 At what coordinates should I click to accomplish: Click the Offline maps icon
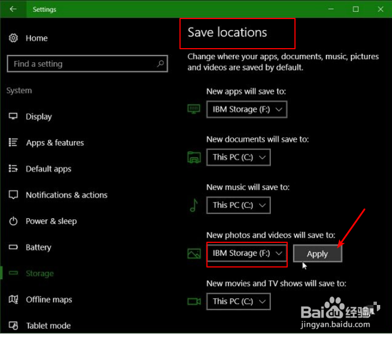pyautogui.click(x=13, y=299)
